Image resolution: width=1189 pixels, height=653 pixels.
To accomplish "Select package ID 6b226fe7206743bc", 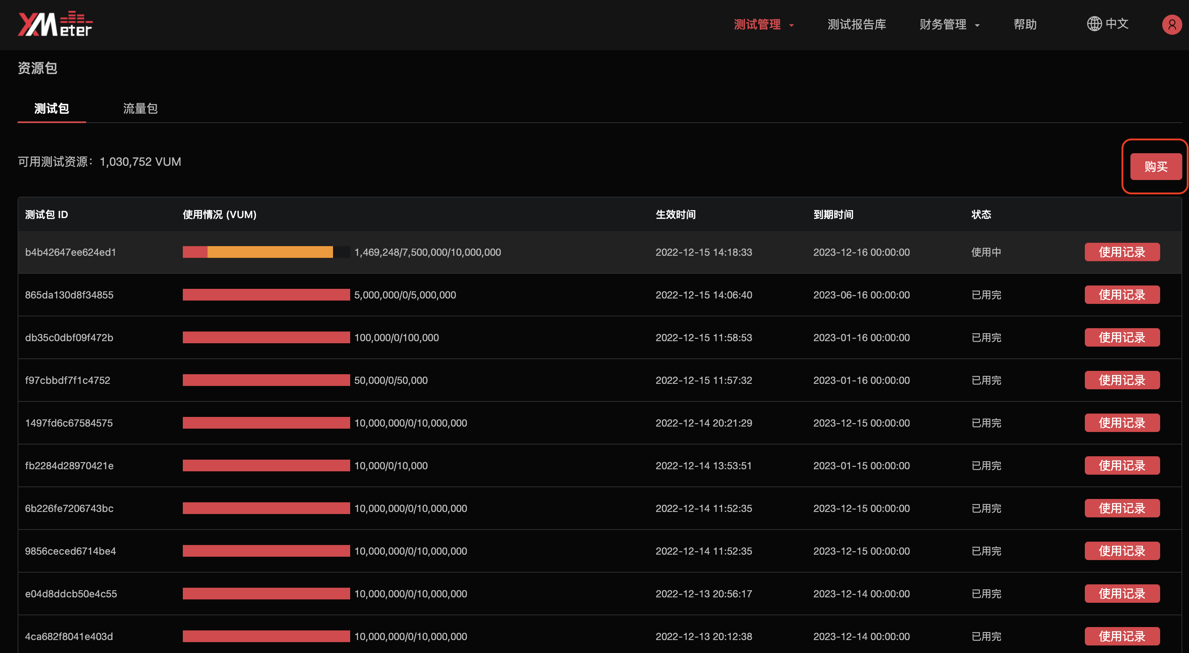I will click(69, 509).
